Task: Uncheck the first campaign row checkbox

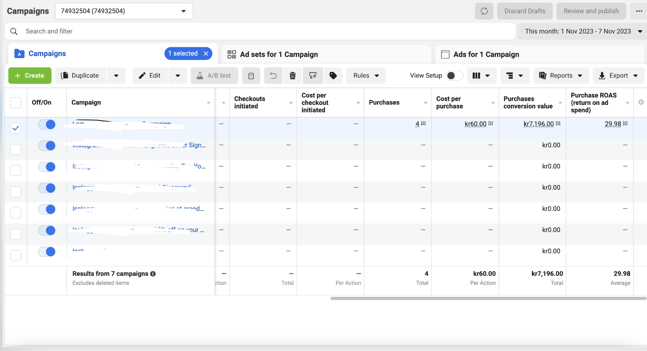Action: coord(16,128)
